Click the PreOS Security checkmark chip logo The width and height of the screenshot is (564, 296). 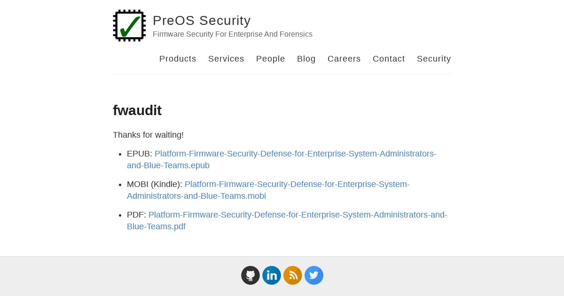click(129, 26)
